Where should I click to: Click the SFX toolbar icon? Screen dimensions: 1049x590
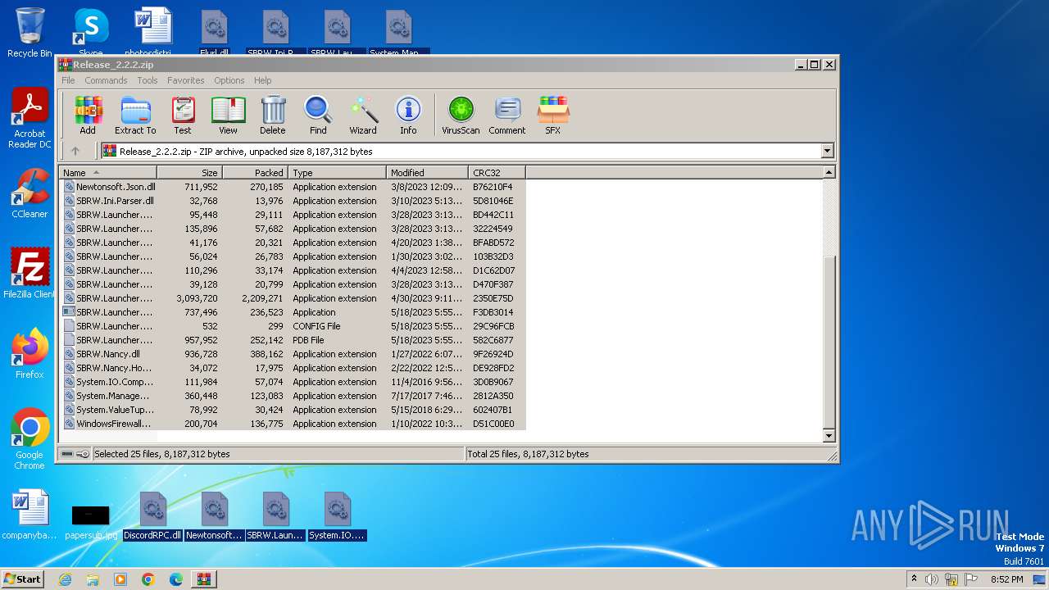click(x=553, y=116)
